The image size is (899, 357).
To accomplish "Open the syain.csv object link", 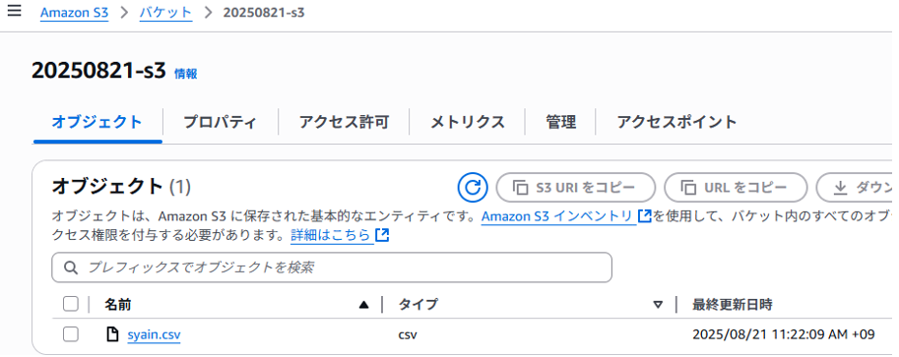I will pyautogui.click(x=154, y=334).
